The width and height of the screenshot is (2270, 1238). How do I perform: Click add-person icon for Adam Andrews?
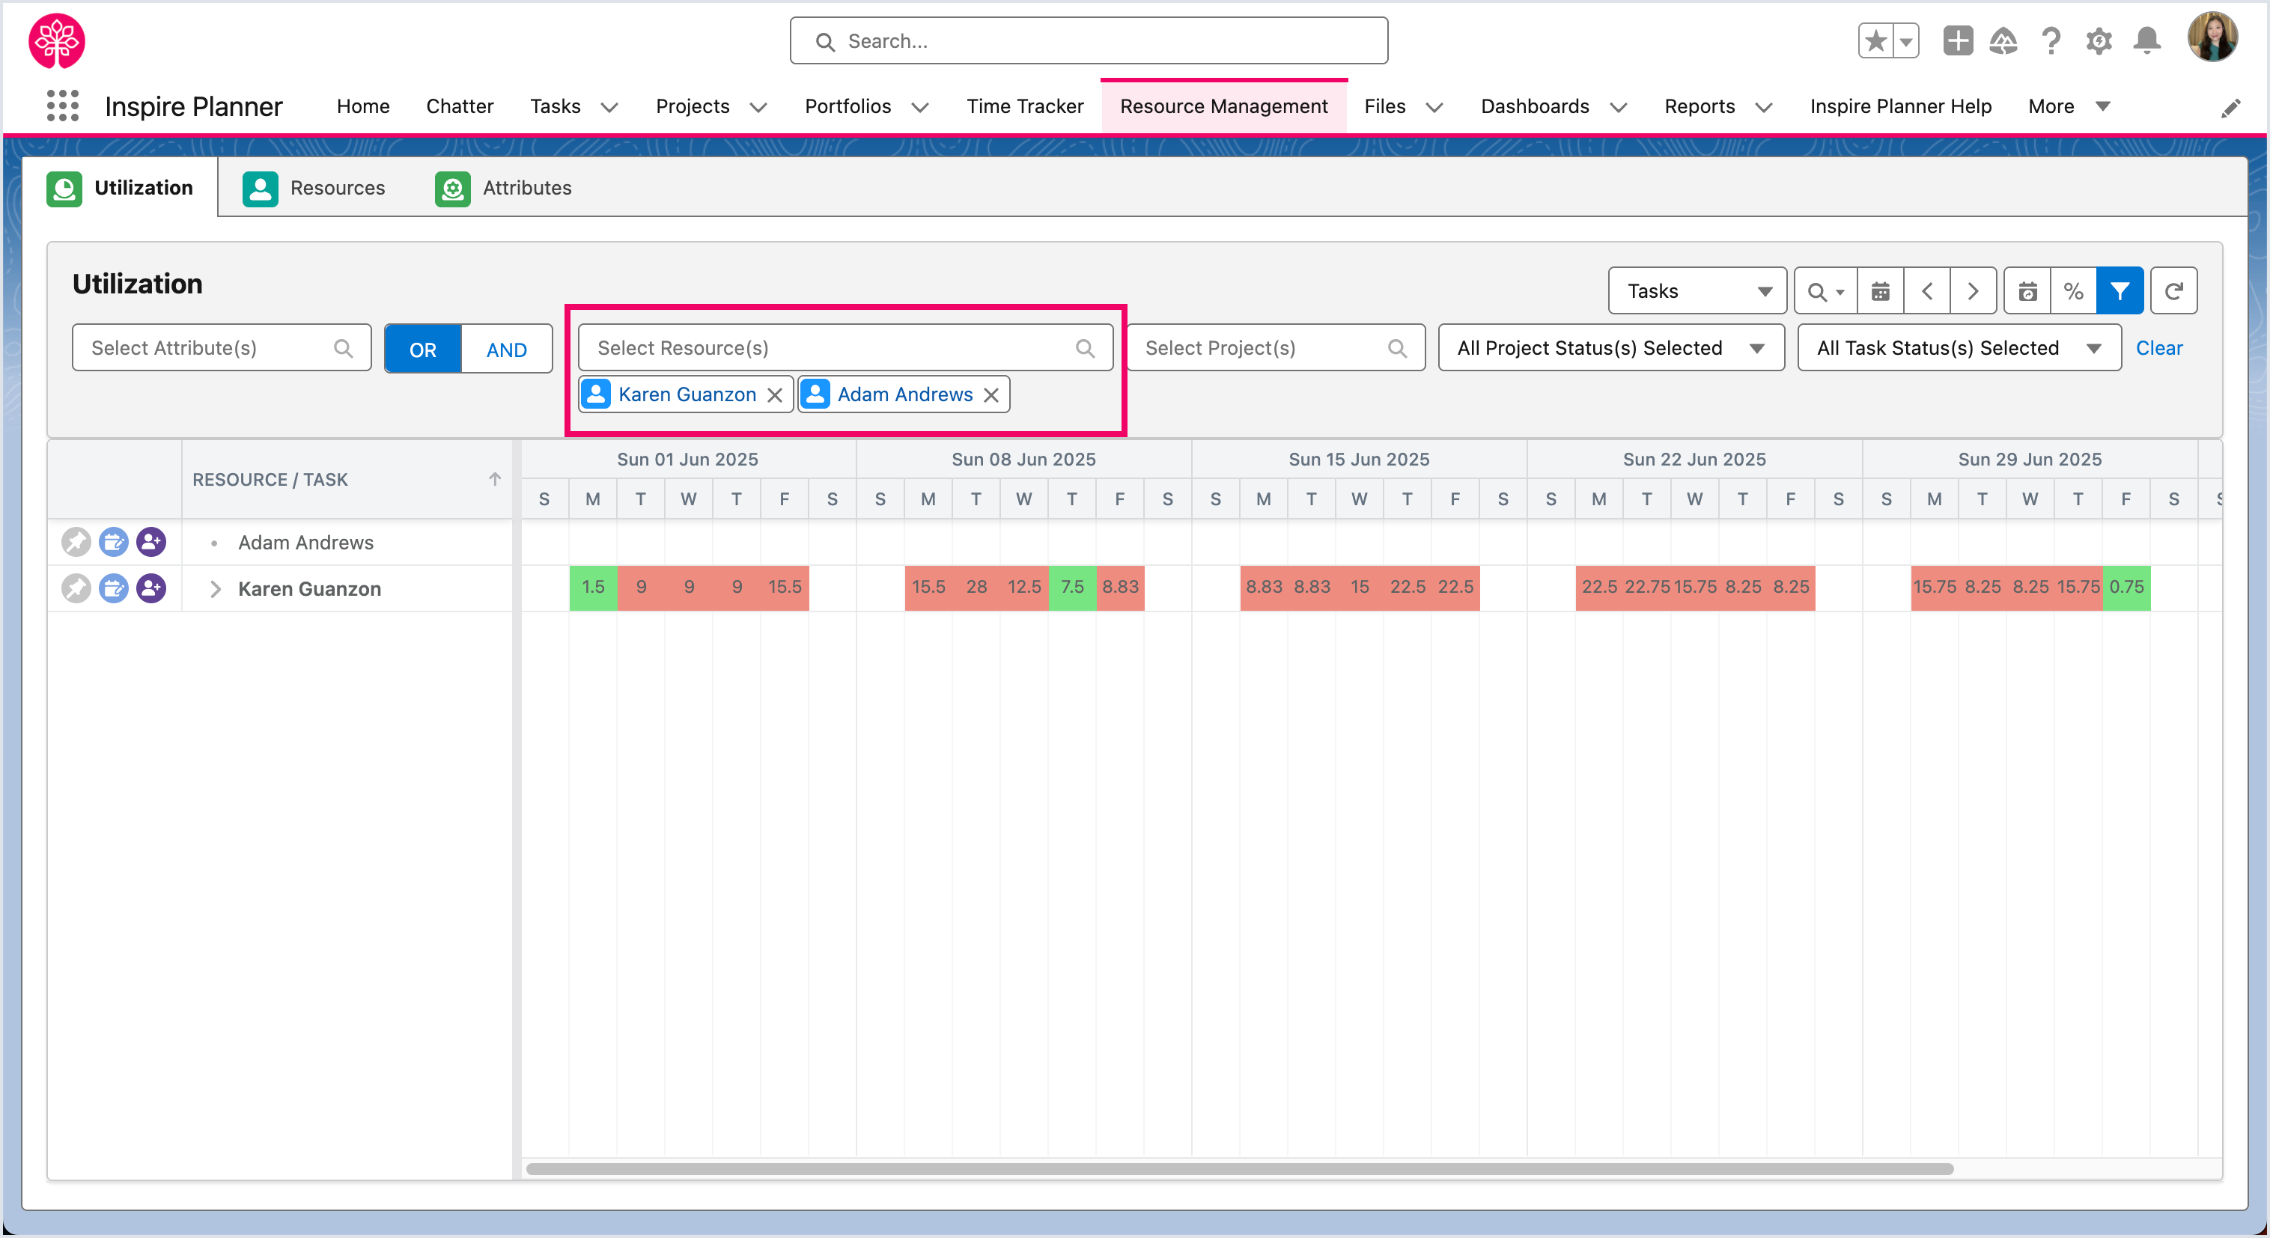151,542
